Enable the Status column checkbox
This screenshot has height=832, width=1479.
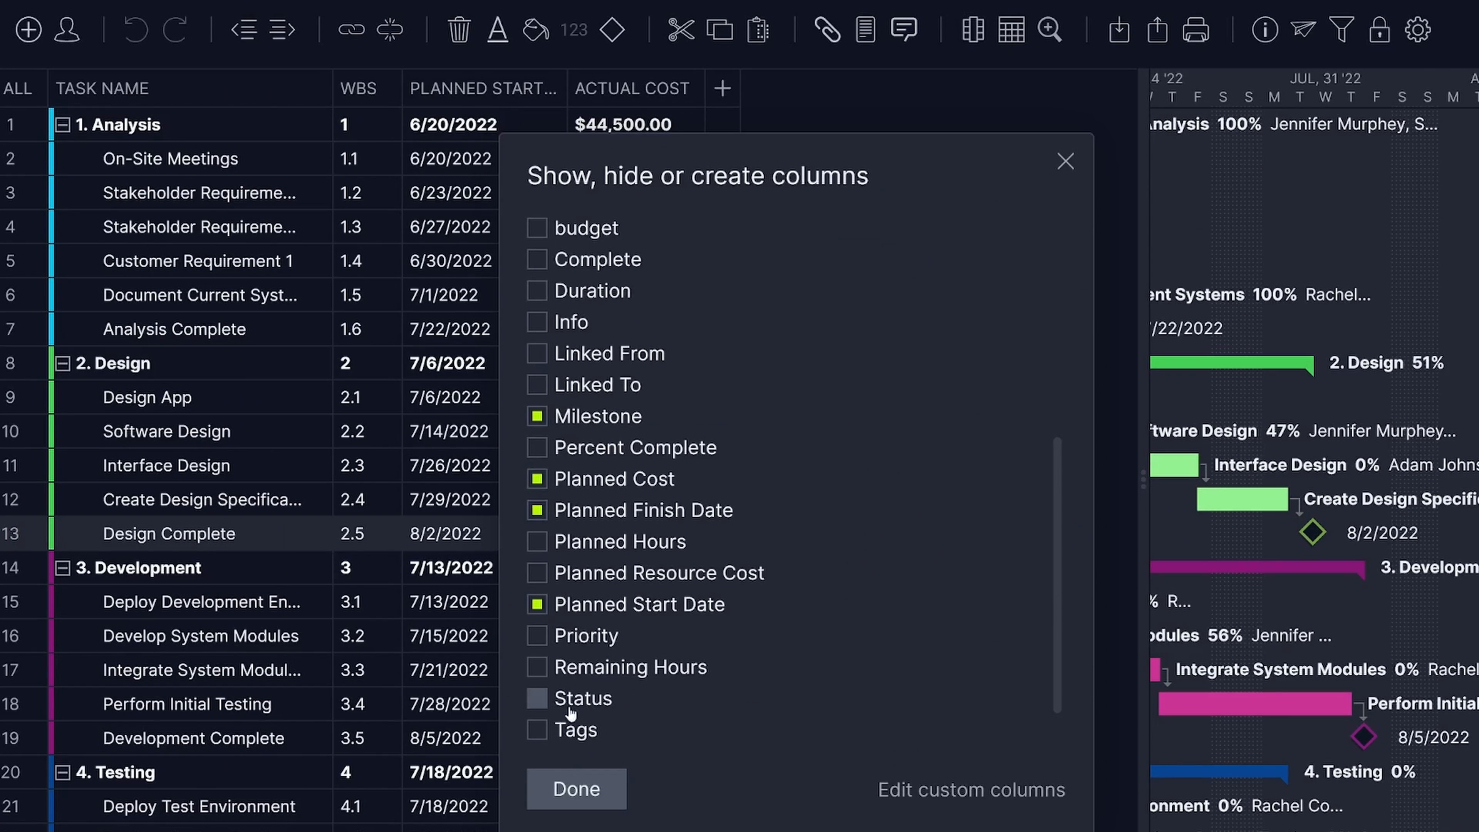537,698
